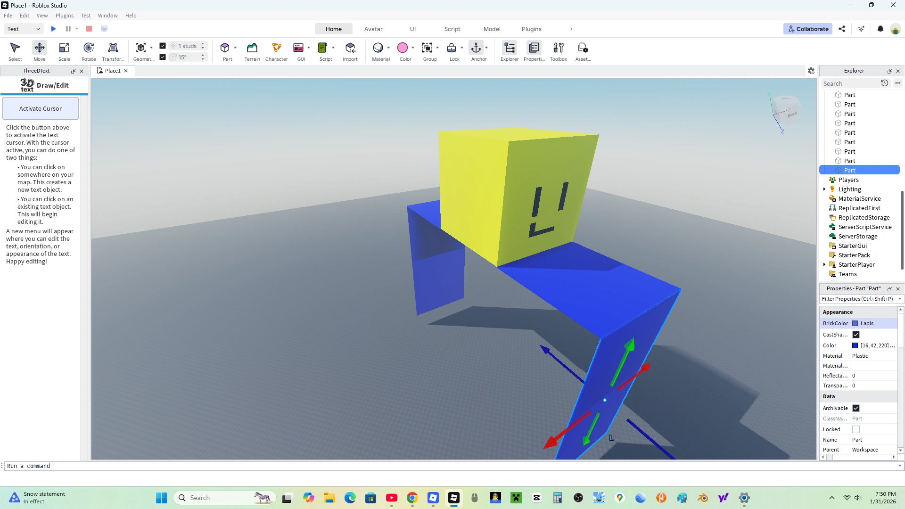Select the Scale tool
The height and width of the screenshot is (509, 905).
pos(64,48)
